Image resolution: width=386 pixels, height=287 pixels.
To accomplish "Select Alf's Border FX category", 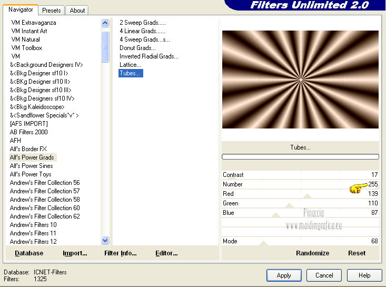I will point(28,149).
